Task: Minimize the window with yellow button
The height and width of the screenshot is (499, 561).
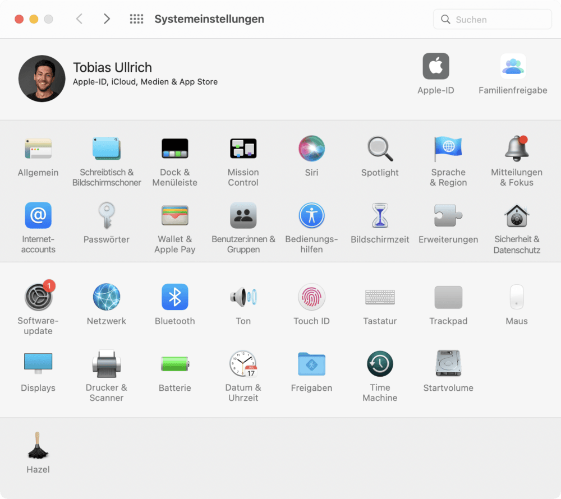Action: (34, 19)
